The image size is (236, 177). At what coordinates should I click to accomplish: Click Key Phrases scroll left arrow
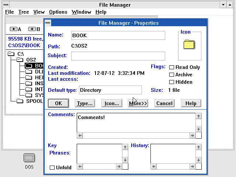pyautogui.click(x=80, y=166)
